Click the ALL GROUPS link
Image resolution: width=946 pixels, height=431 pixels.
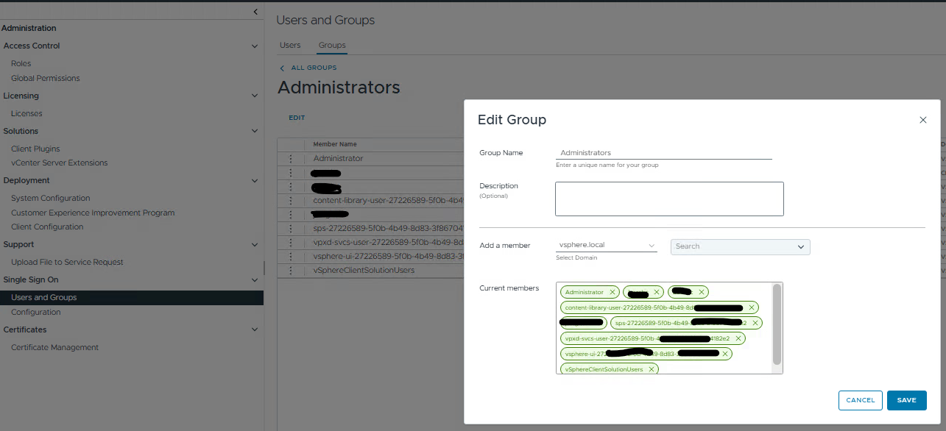pos(314,68)
